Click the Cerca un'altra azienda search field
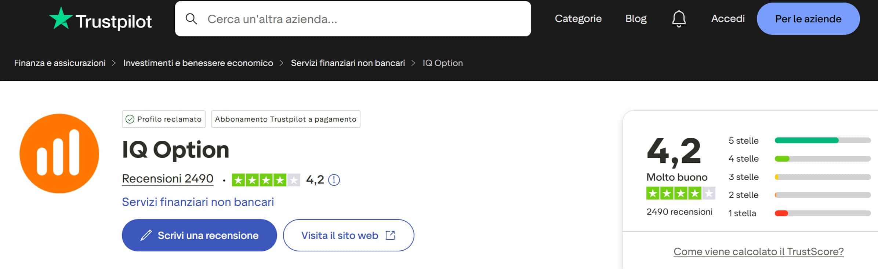878x269 pixels. coord(330,19)
